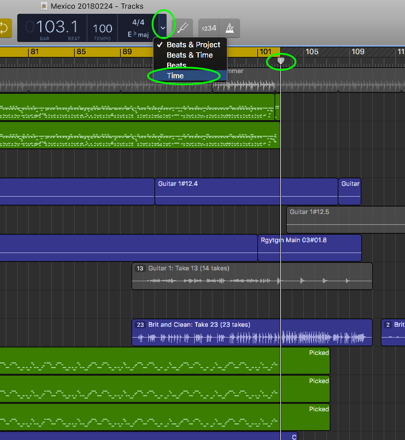Click bar 109 in the ruler
The image size is (405, 440).
click(x=358, y=52)
